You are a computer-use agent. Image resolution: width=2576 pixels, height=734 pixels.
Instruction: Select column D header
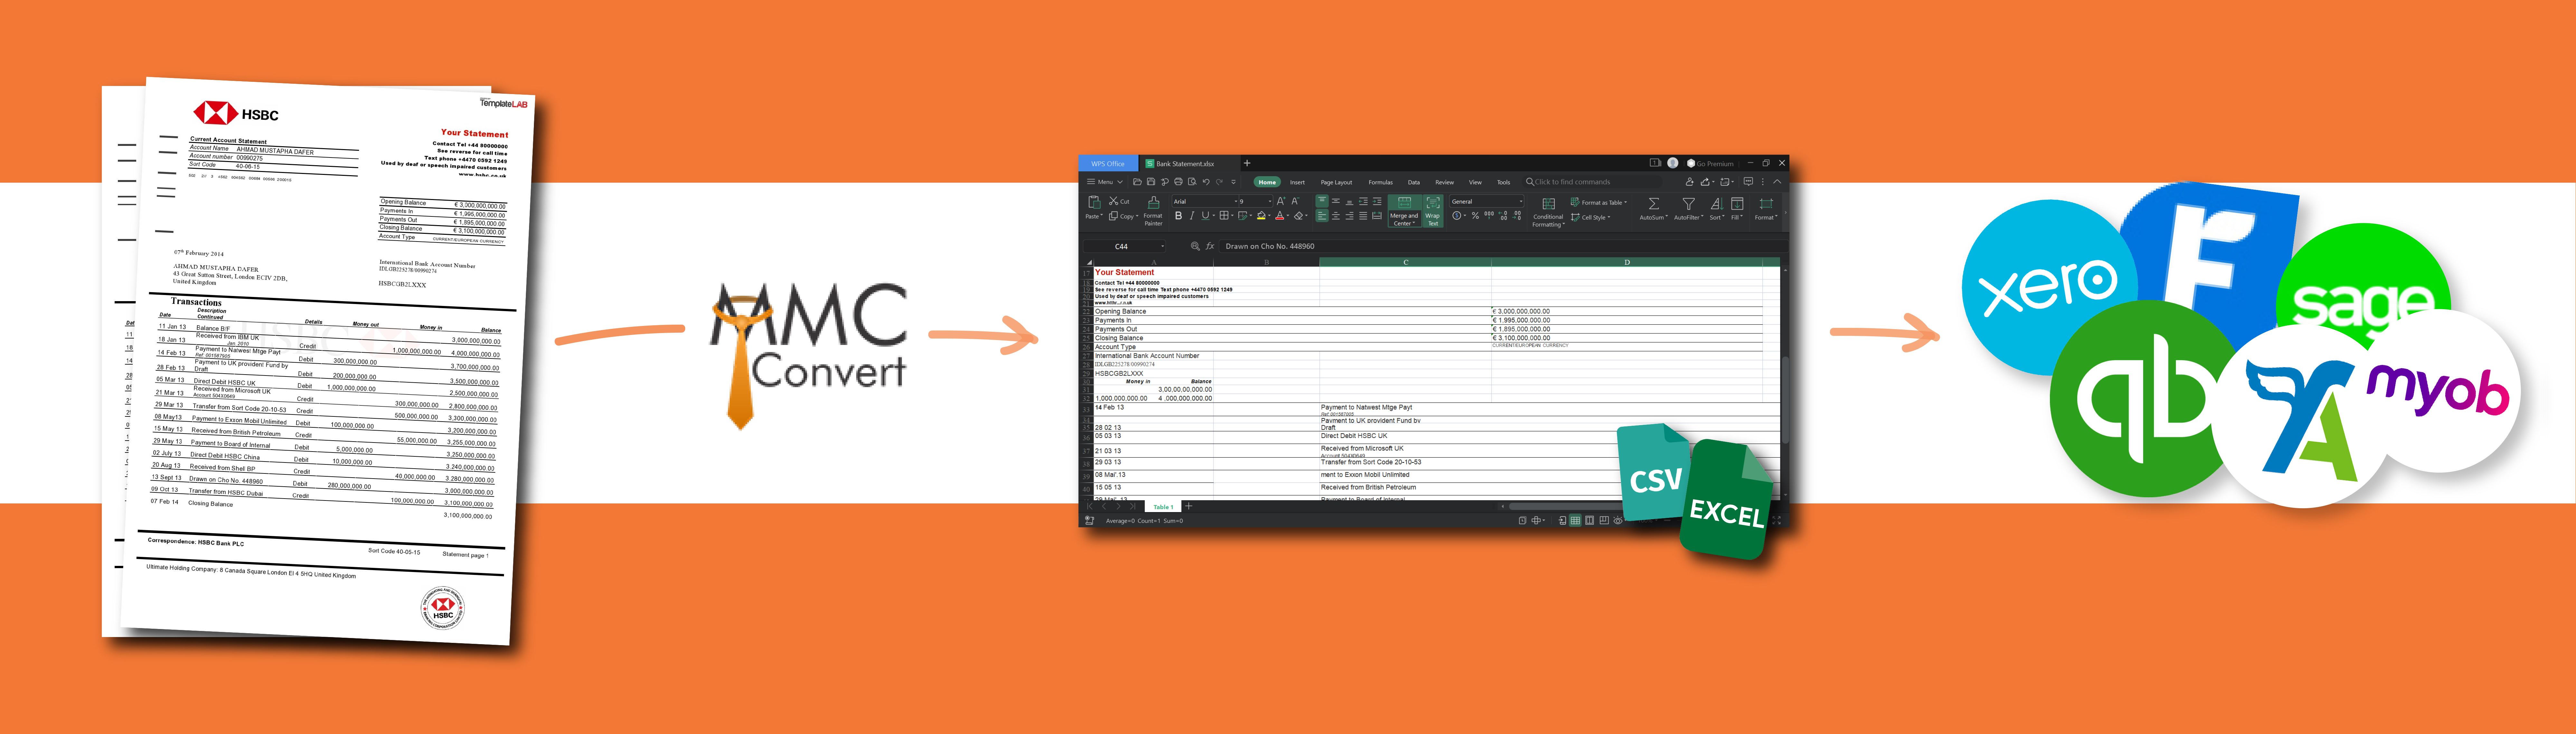1627,262
